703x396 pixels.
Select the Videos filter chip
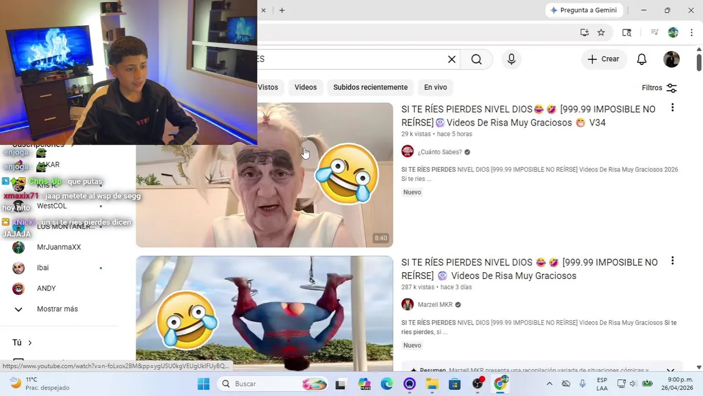tap(305, 87)
